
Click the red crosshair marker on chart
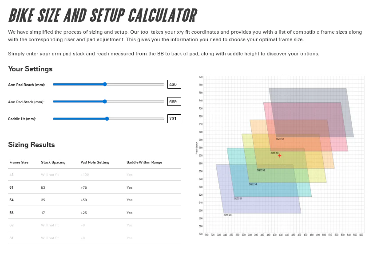point(280,156)
